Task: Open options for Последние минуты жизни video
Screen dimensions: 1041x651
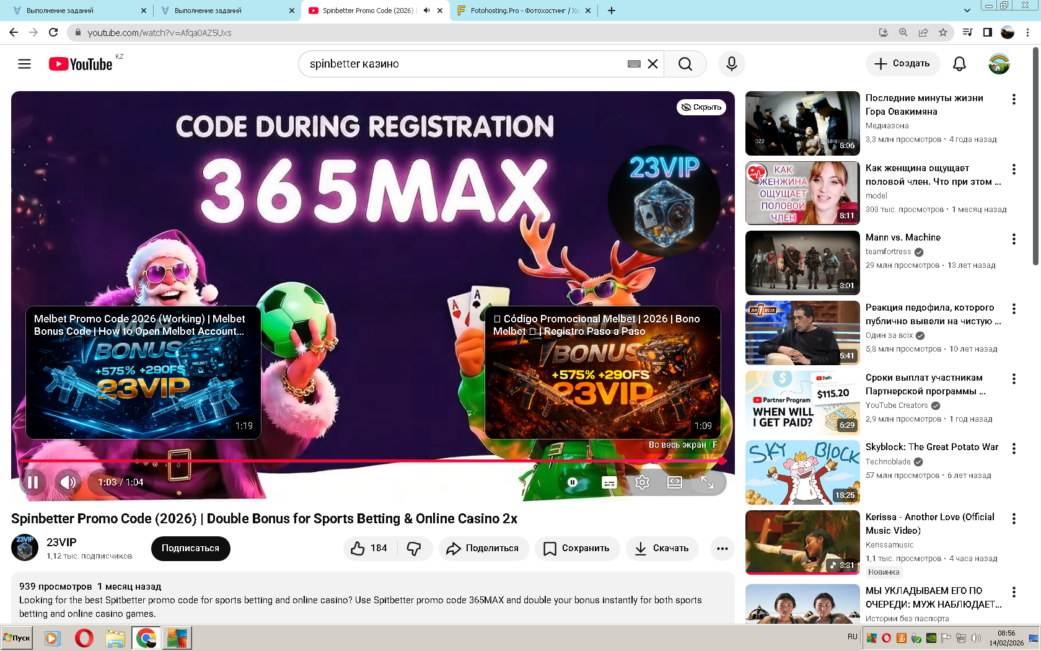Action: (1014, 99)
